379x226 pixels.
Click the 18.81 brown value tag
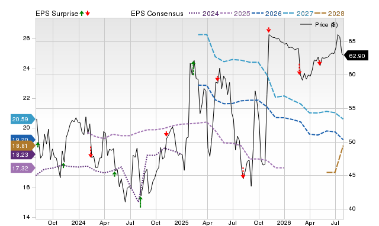[23, 146]
